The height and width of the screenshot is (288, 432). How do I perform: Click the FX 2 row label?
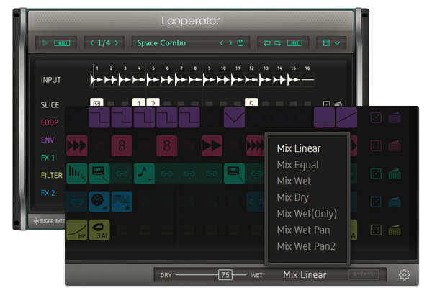(48, 193)
